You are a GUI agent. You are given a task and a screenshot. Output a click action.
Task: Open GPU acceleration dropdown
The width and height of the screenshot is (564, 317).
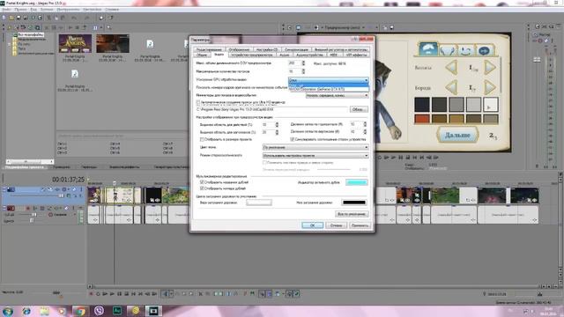coord(329,80)
